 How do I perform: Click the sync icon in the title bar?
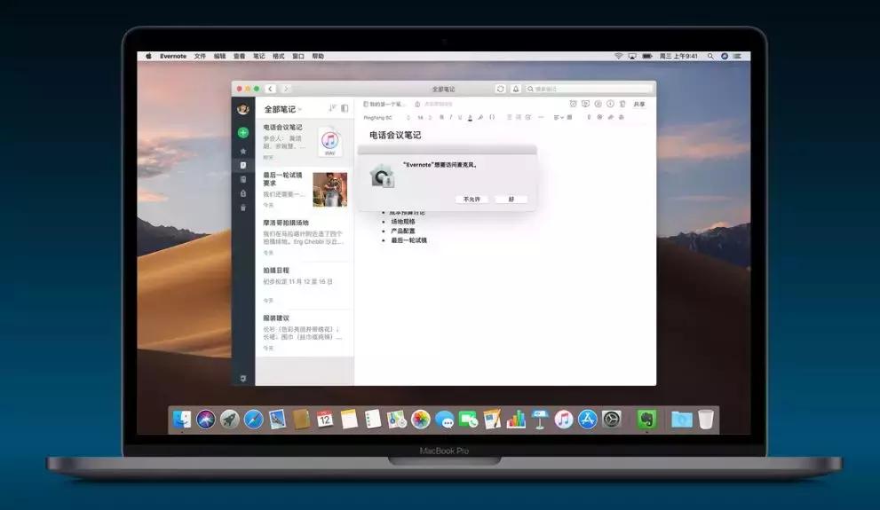501,89
